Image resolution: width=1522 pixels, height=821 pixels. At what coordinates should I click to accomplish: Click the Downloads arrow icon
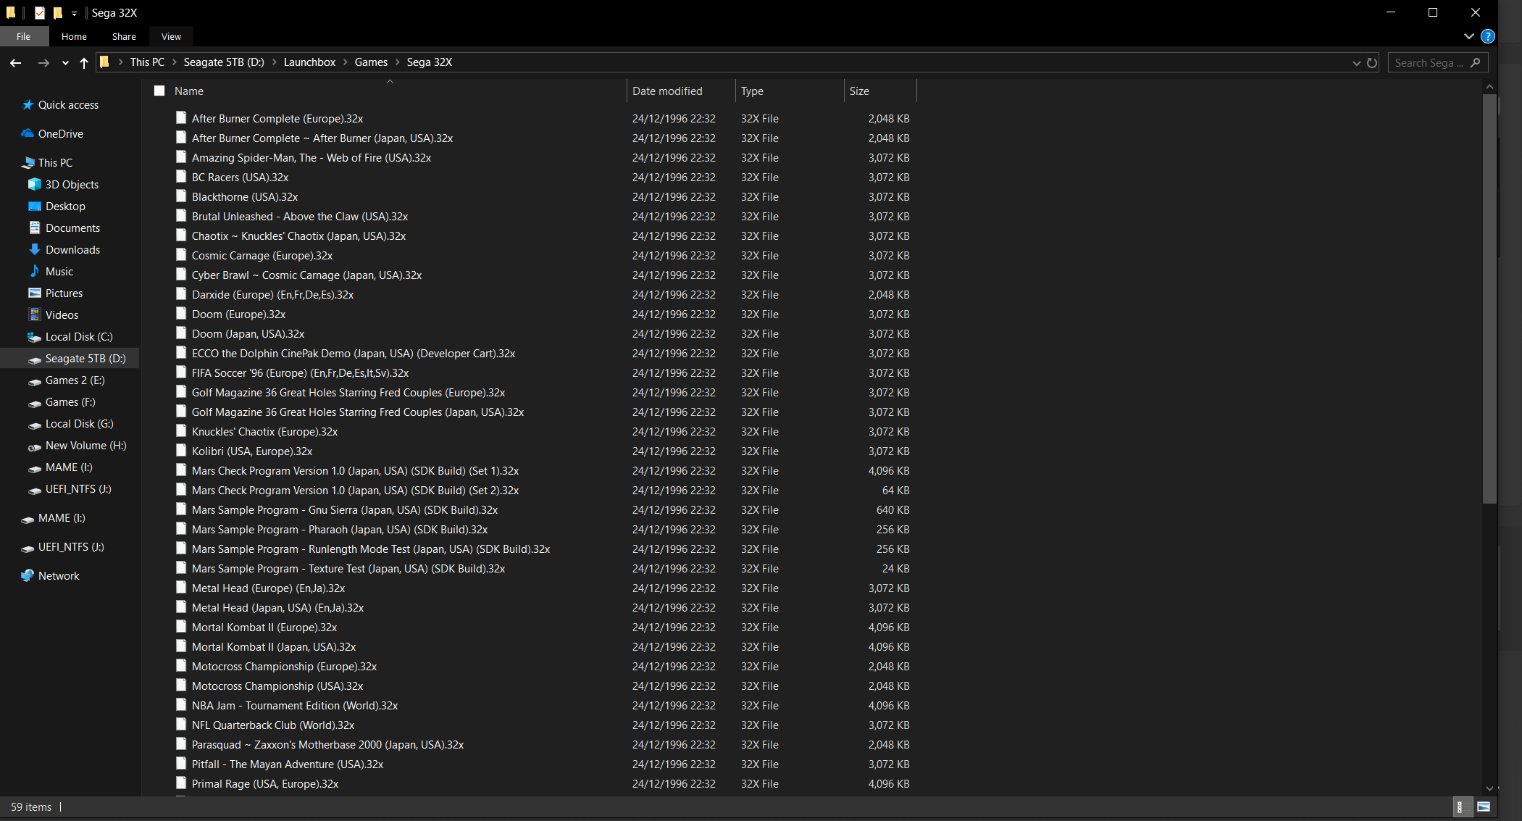(35, 250)
